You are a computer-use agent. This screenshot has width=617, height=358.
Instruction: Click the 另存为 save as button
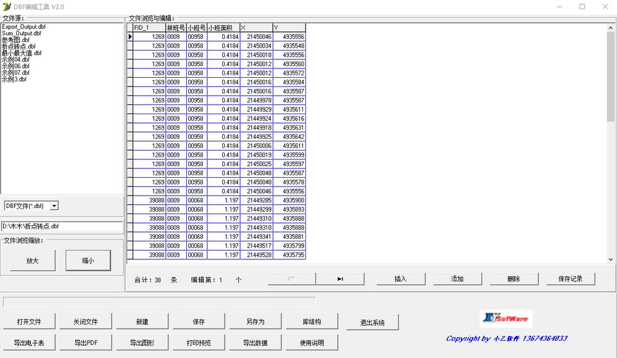(255, 322)
